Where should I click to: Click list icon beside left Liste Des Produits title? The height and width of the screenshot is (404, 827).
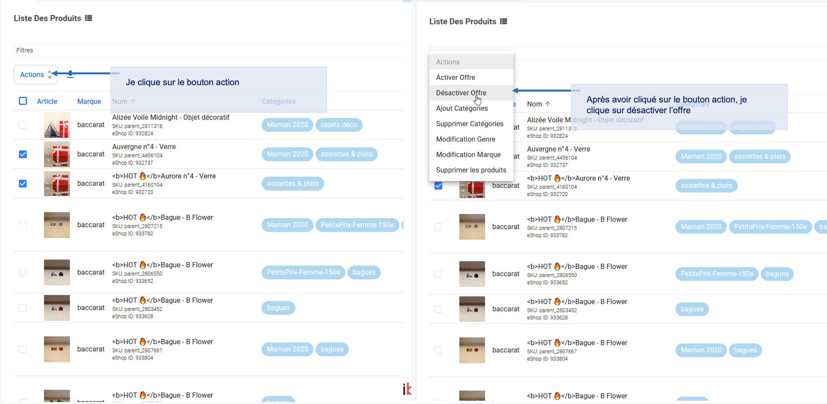pyautogui.click(x=88, y=18)
